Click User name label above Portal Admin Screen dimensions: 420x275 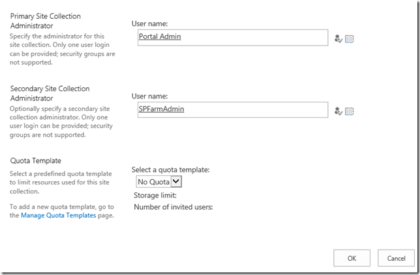tap(151, 23)
